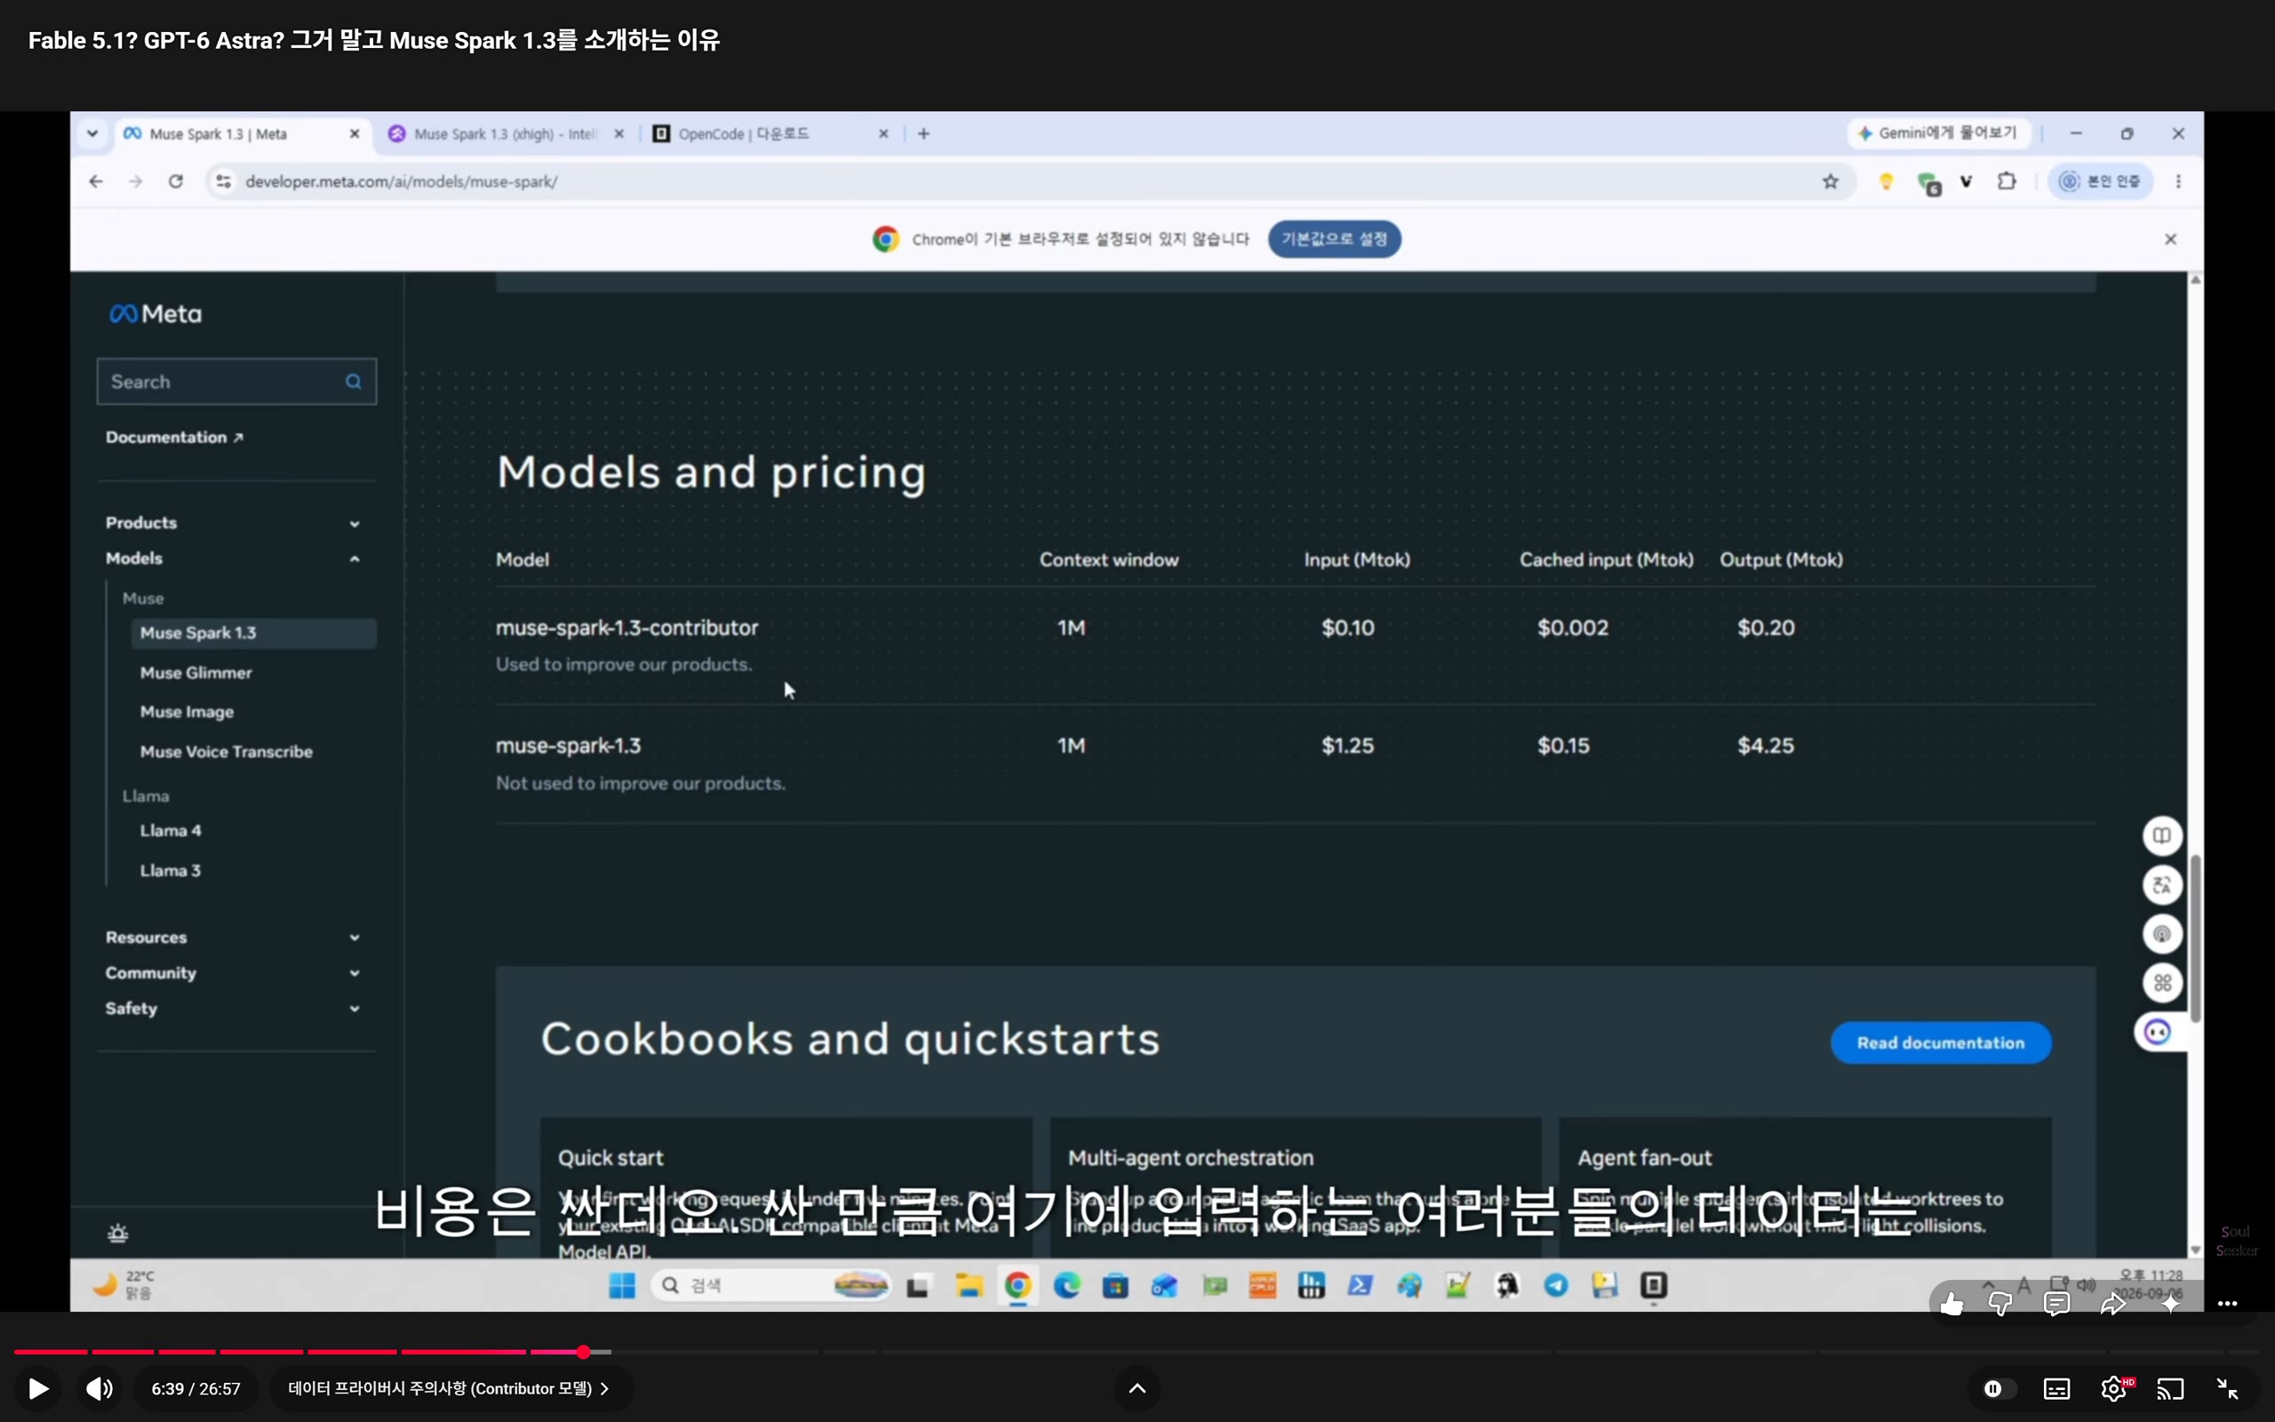Open the Telegram taskbar icon

tap(1556, 1285)
